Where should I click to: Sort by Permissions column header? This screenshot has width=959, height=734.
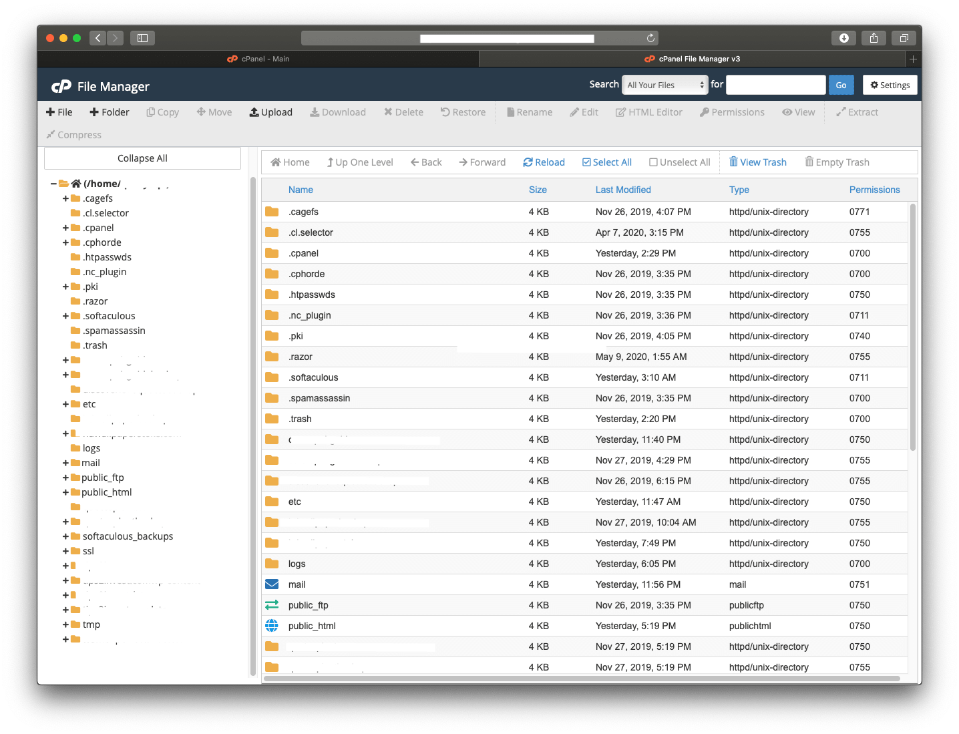pos(874,190)
